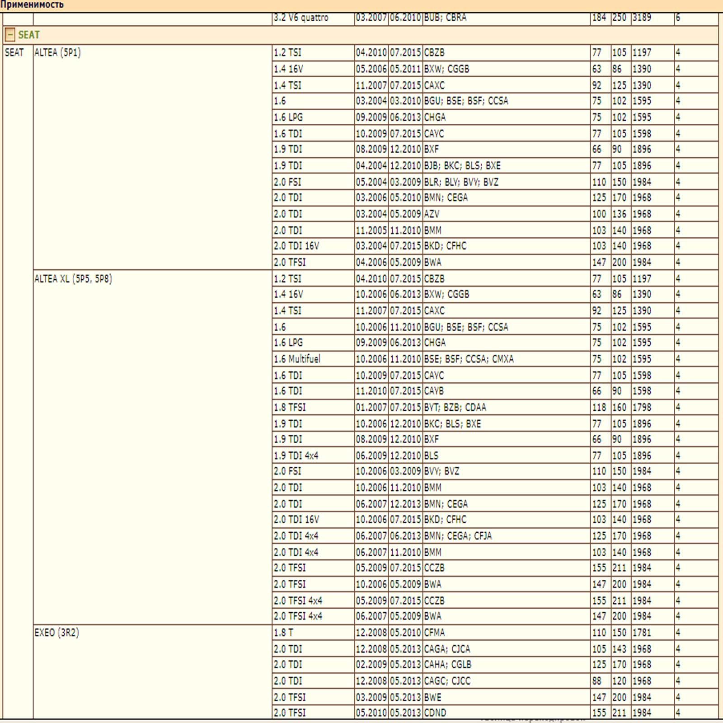Image resolution: width=723 pixels, height=723 pixels.
Task: Click the SEAT make cell in first column
Action: [x=14, y=52]
